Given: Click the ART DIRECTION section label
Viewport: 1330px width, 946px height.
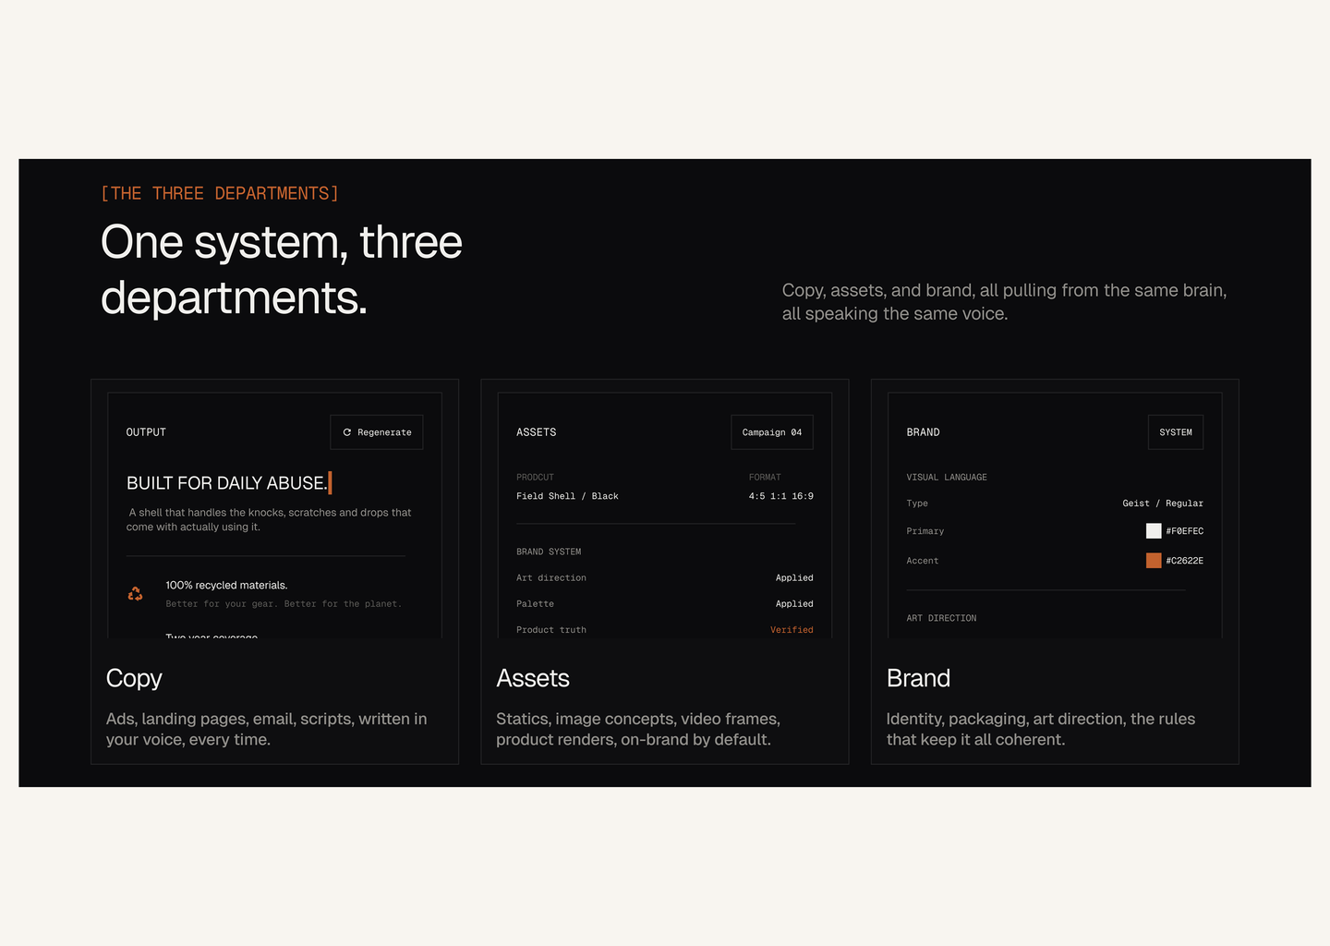Looking at the screenshot, I should point(941,618).
